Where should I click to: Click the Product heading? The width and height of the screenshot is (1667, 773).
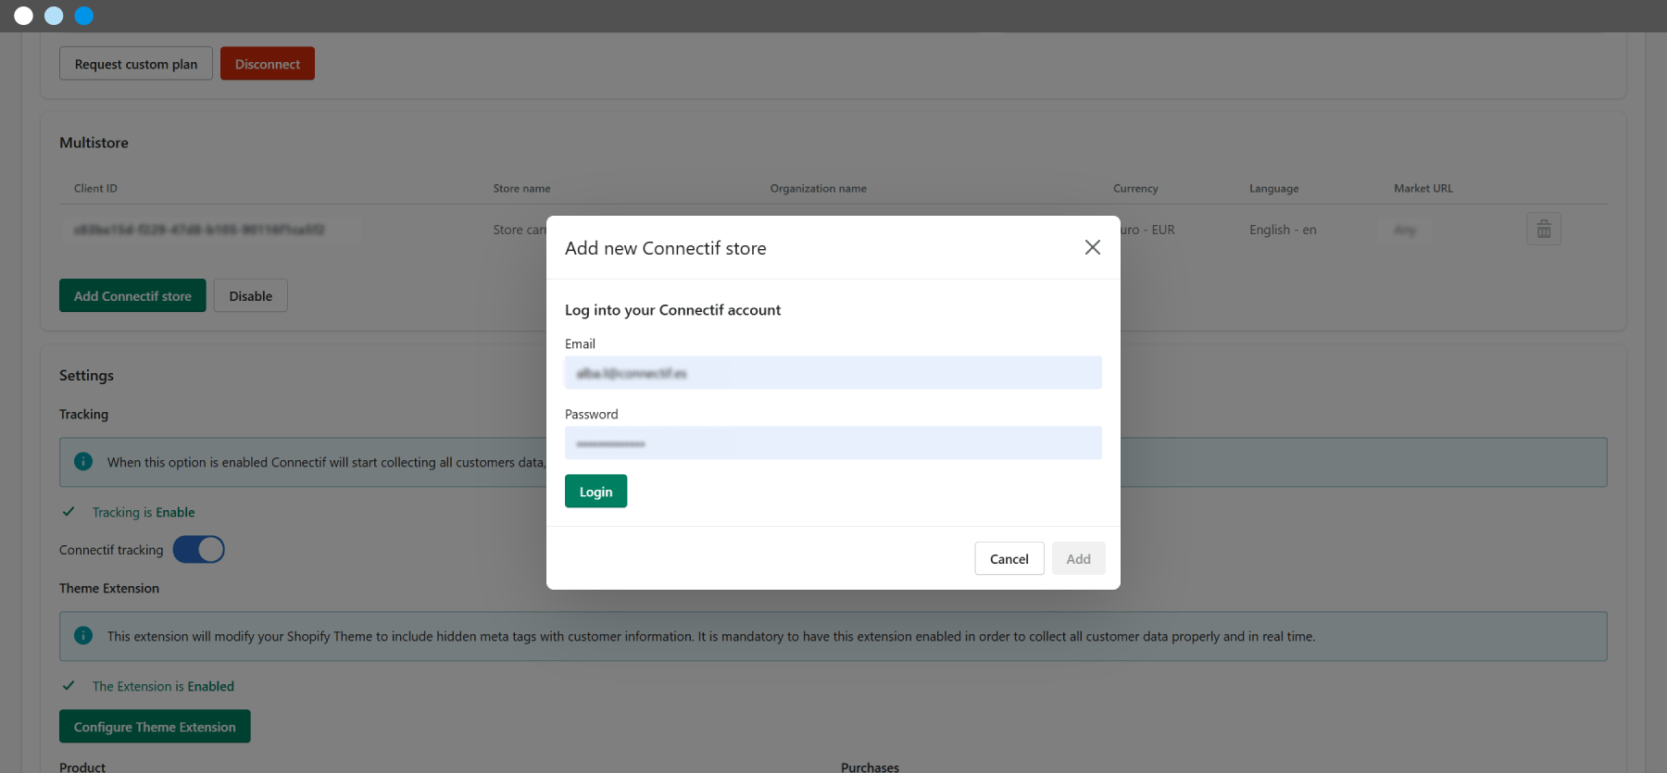(82, 767)
